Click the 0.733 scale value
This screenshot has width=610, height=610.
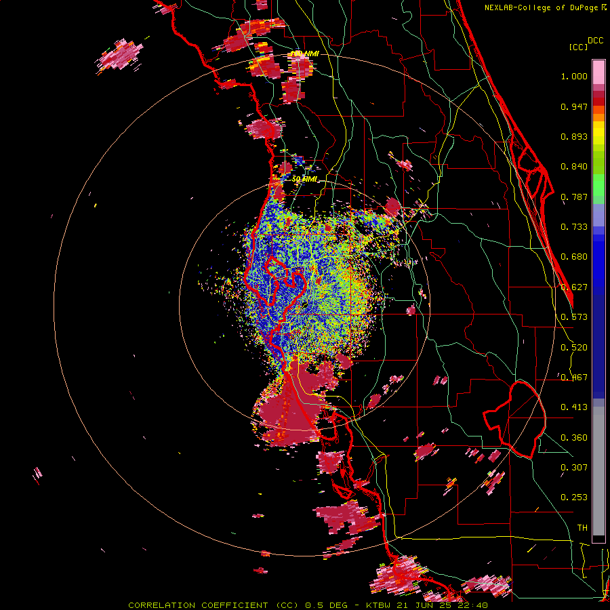tap(574, 227)
